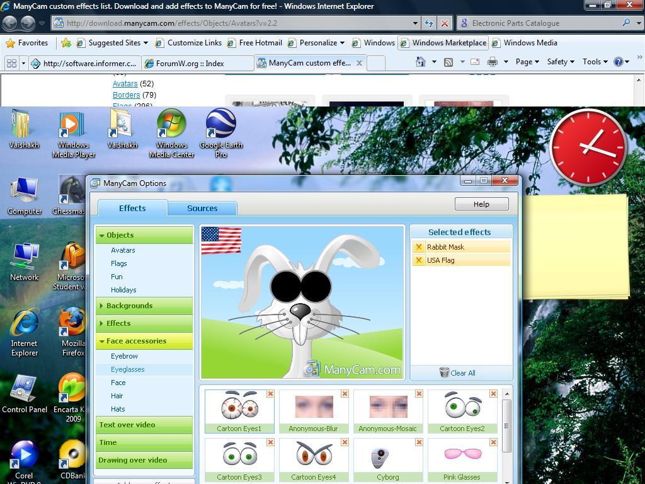This screenshot has width=645, height=484.
Task: Select the Cartoon Eyes4 effect
Action: click(x=314, y=456)
